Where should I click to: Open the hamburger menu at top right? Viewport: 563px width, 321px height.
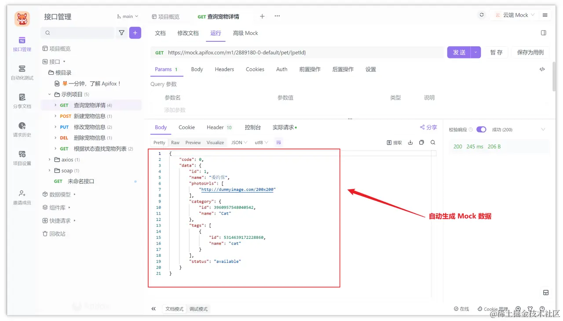click(x=545, y=15)
